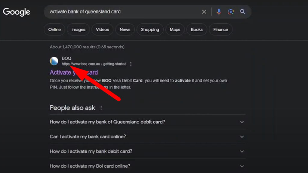Expand 'How do I activate my bank debit card?'

(x=147, y=151)
